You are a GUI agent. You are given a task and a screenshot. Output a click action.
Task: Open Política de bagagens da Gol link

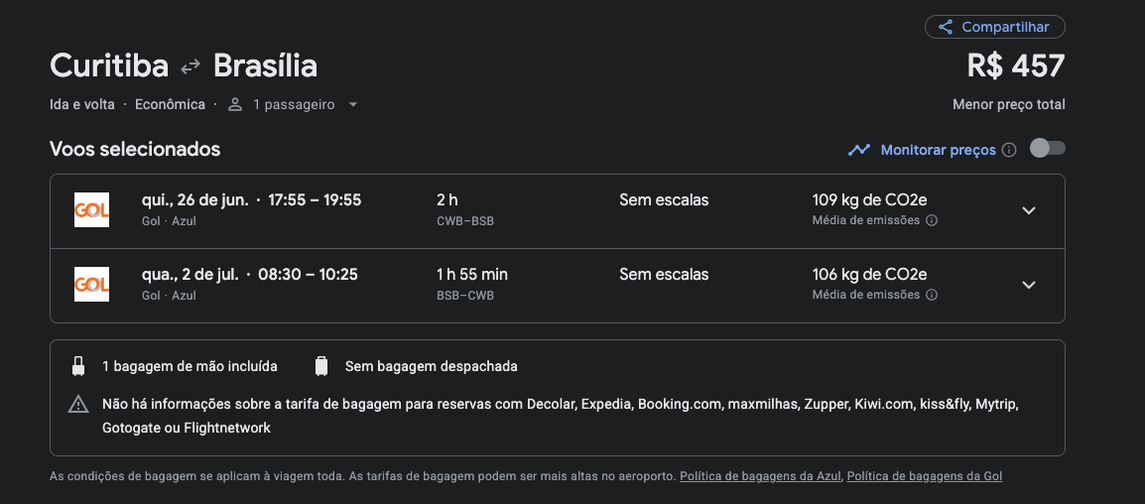(x=925, y=476)
